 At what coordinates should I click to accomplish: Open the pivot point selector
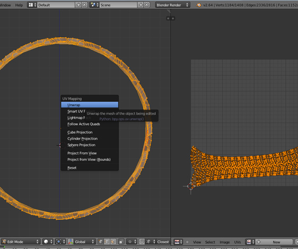coord(60,242)
